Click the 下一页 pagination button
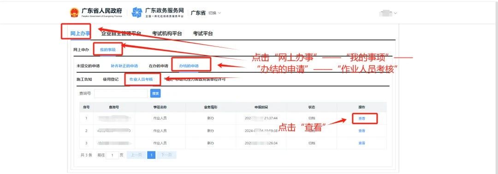The image size is (498, 174). tap(166, 155)
